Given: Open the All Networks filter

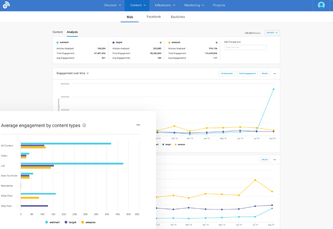Looking at the screenshot, I should point(226,74).
